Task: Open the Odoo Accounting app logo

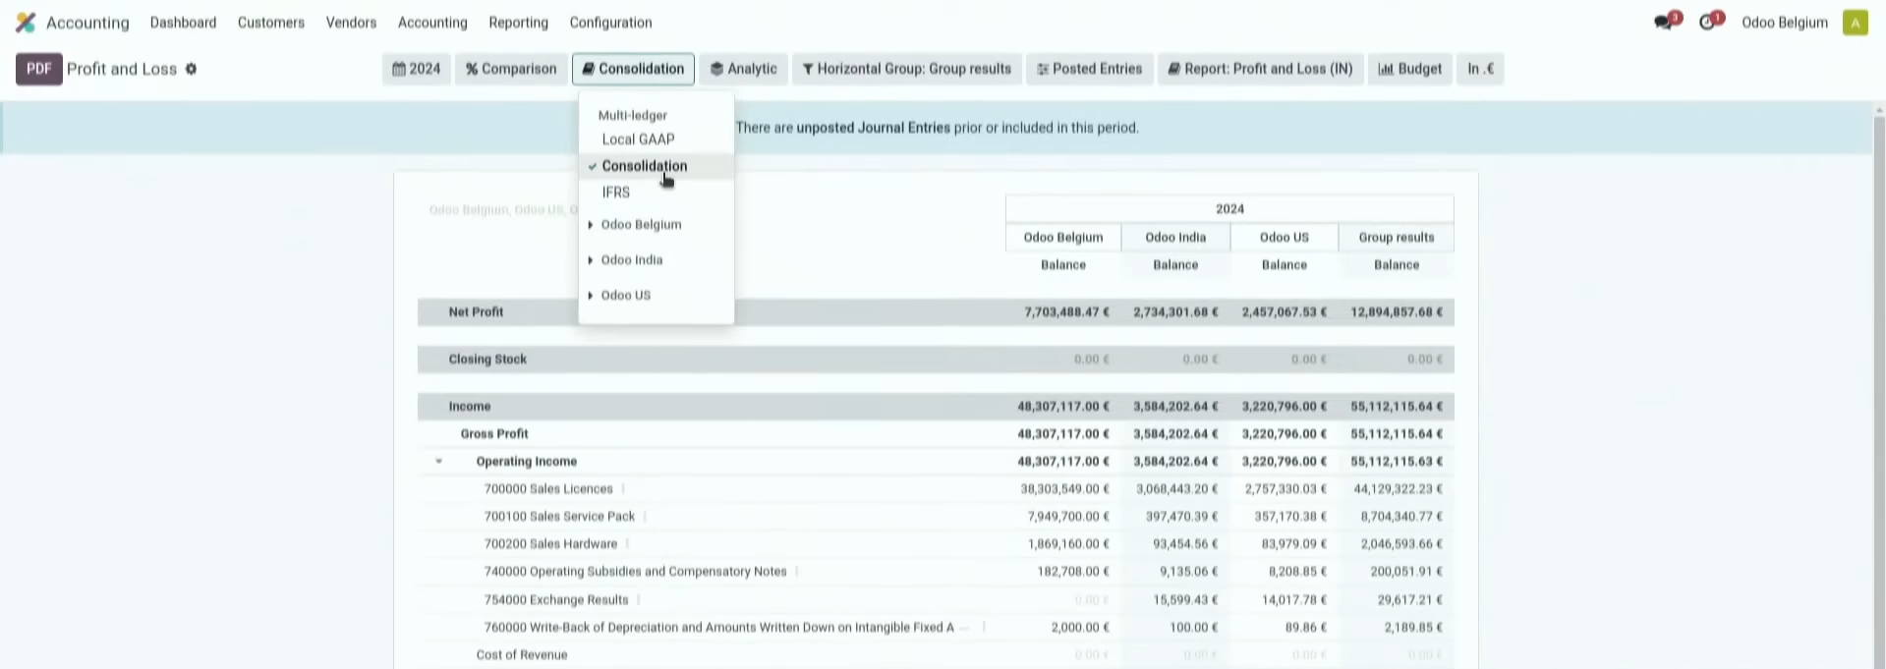Action: click(26, 22)
